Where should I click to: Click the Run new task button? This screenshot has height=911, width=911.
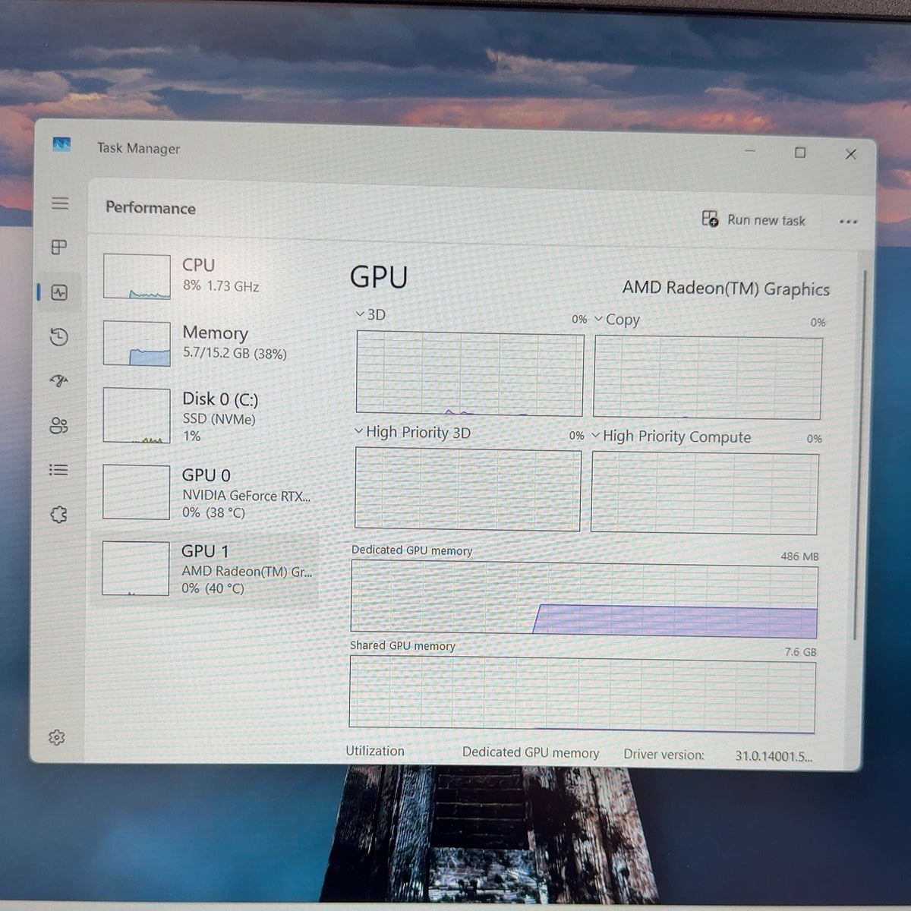(753, 219)
